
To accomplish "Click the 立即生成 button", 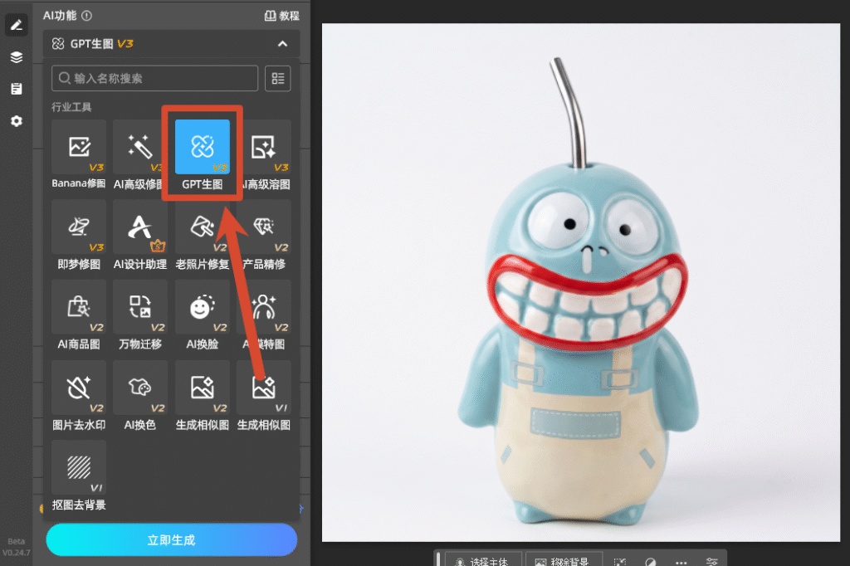I will click(172, 540).
